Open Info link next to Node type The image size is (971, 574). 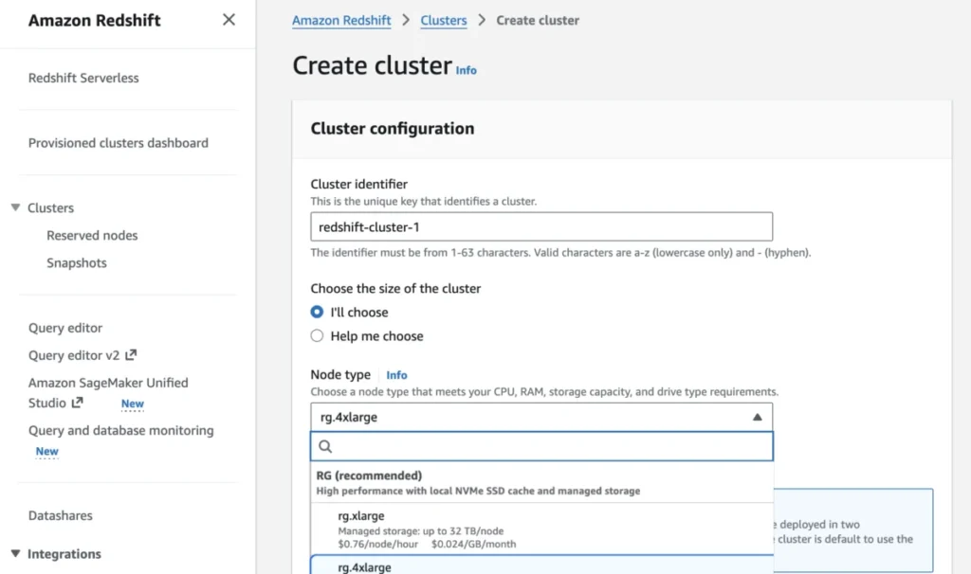pos(396,375)
